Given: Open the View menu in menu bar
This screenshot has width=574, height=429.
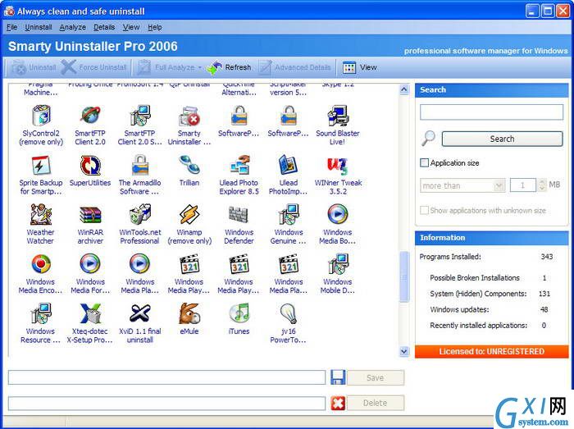Looking at the screenshot, I should 131,27.
